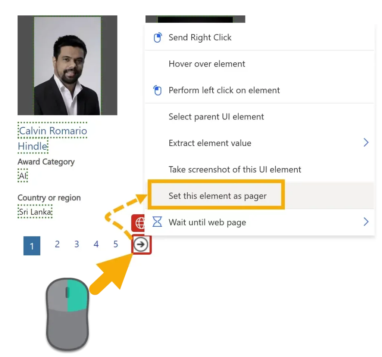Navigate to page 4
382x357 pixels.
click(x=96, y=244)
